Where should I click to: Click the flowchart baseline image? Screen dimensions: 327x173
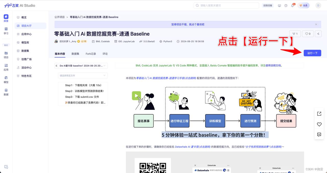coord(215,113)
